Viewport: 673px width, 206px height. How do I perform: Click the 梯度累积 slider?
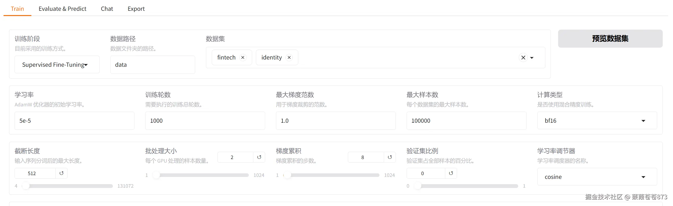(x=331, y=175)
